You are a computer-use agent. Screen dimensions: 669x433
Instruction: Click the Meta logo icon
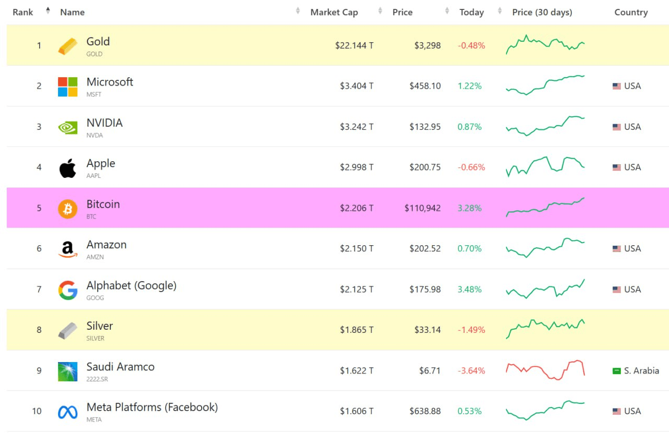click(68, 412)
